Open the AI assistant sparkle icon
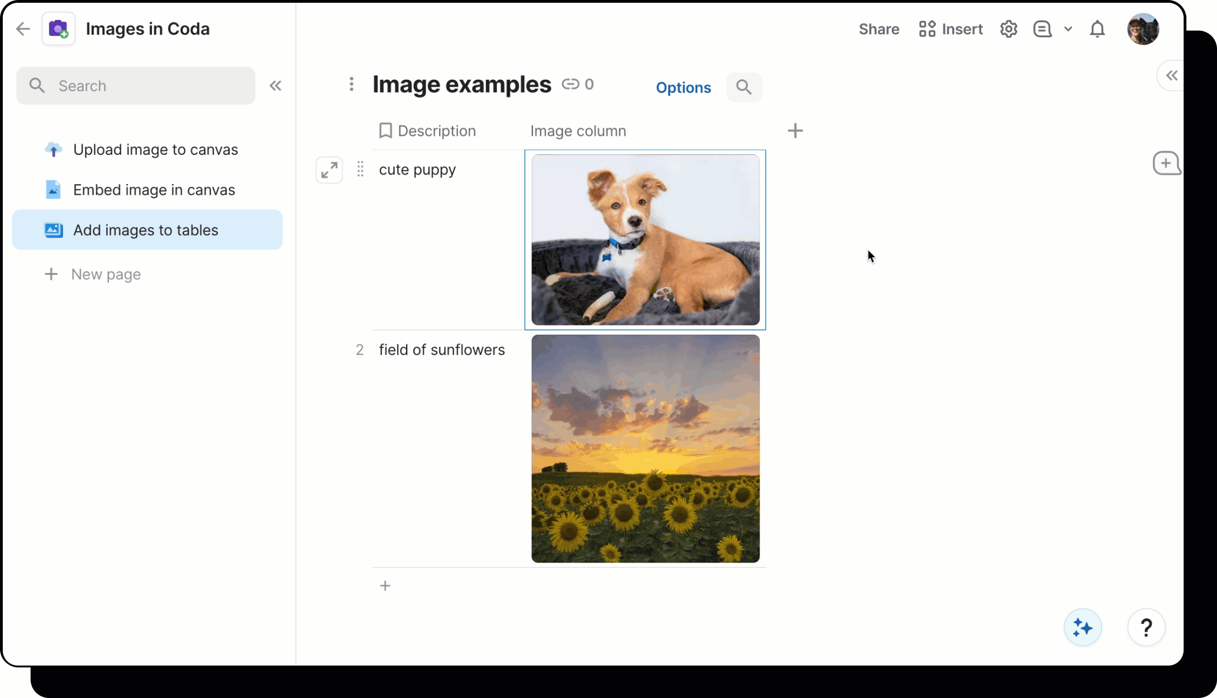This screenshot has width=1217, height=698. [1082, 627]
